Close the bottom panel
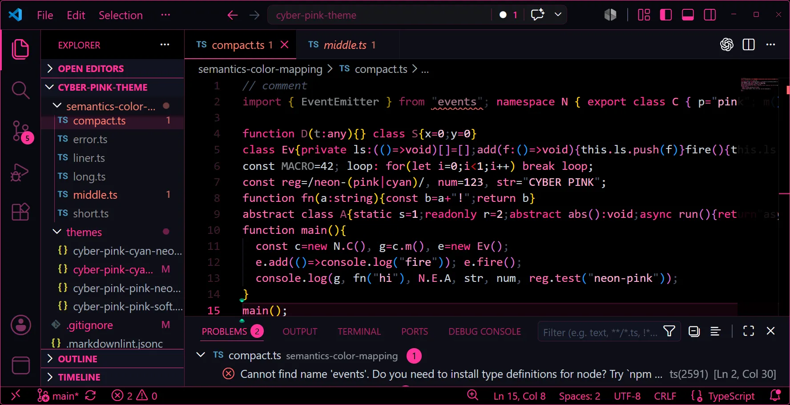The image size is (790, 405). [x=771, y=331]
